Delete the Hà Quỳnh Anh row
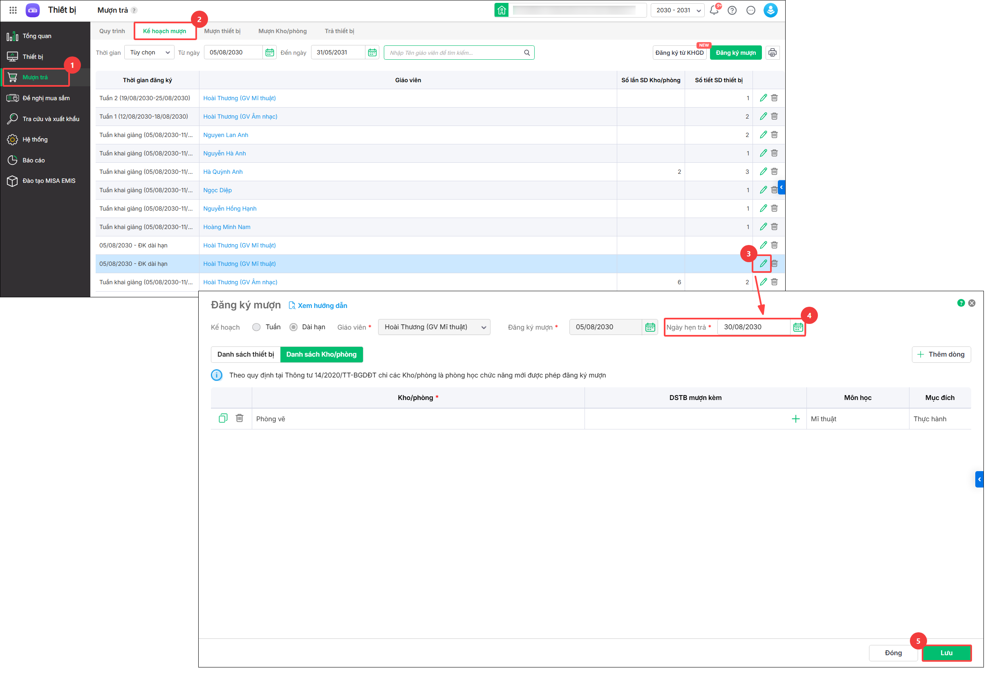Viewport: 990px width, 674px height. tap(775, 171)
